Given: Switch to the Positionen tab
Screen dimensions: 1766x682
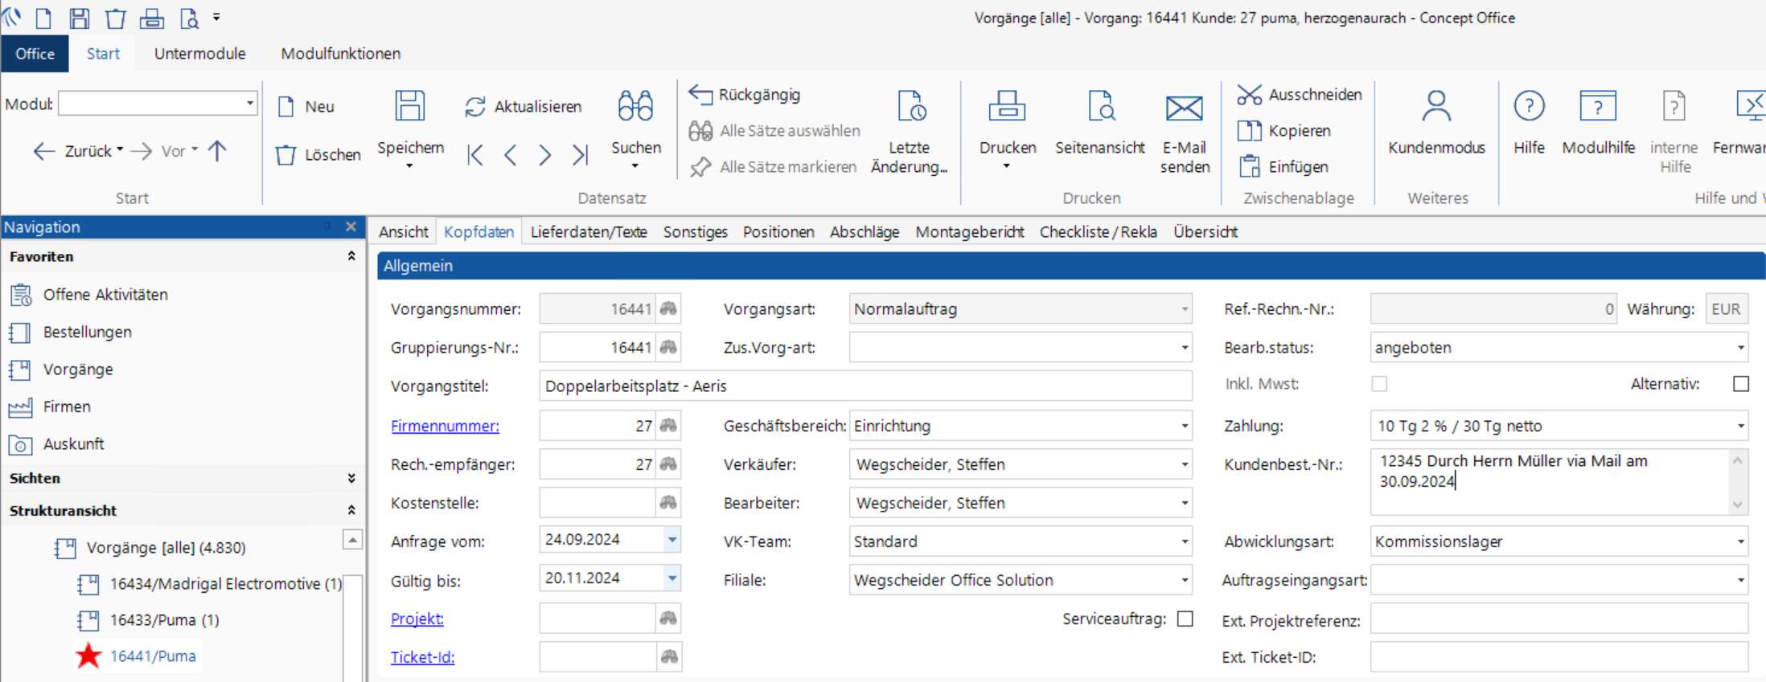Looking at the screenshot, I should [778, 232].
